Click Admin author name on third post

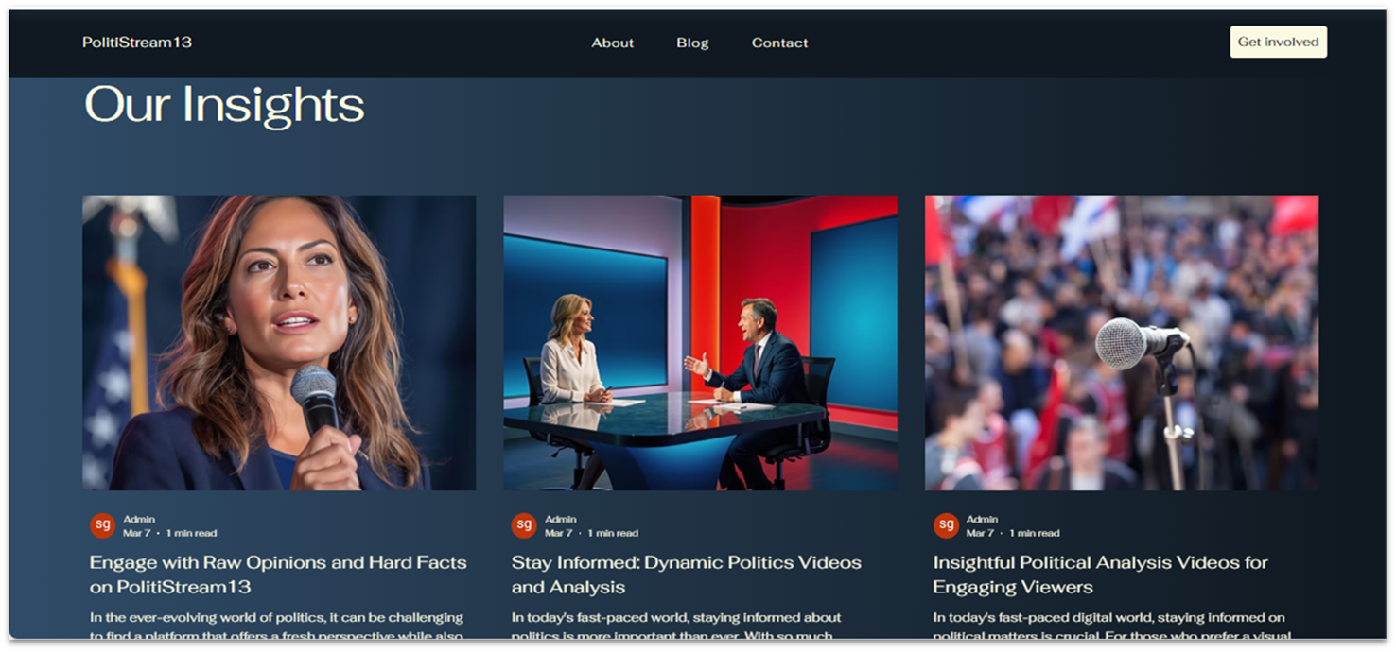(x=982, y=518)
